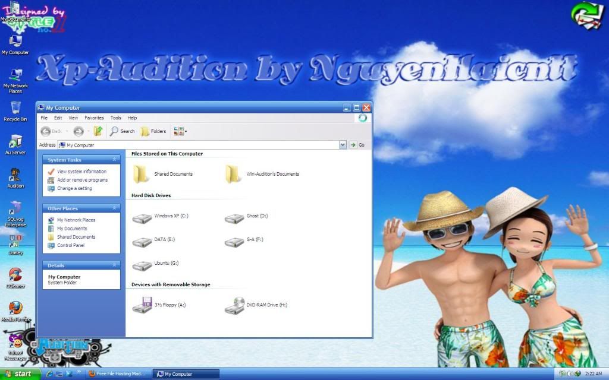
Task: Select the DVD-RAM Drive (H:)
Action: [256, 305]
